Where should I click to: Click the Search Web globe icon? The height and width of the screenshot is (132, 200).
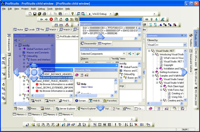(67, 19)
